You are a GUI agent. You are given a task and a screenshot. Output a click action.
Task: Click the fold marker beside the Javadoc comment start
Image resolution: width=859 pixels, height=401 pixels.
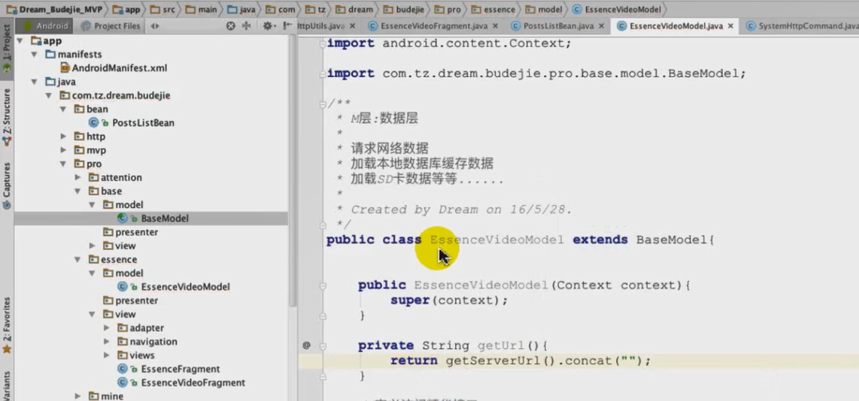323,103
